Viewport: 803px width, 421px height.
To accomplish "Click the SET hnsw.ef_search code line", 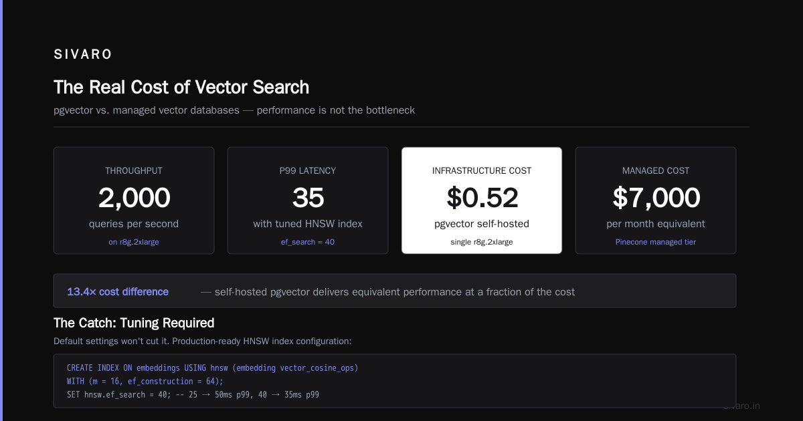I will click(x=193, y=394).
